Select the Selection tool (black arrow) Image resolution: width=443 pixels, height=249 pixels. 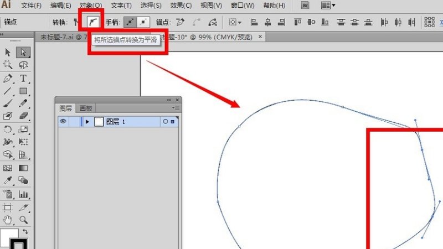click(8, 52)
